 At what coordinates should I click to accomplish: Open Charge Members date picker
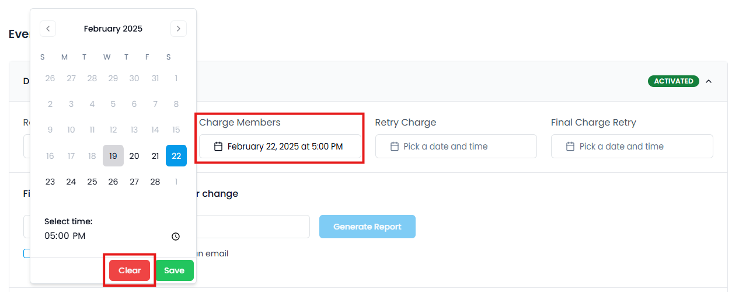tap(280, 147)
